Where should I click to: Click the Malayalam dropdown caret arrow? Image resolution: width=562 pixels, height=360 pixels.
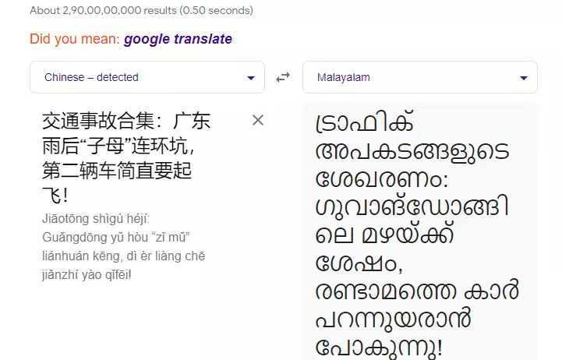click(523, 78)
